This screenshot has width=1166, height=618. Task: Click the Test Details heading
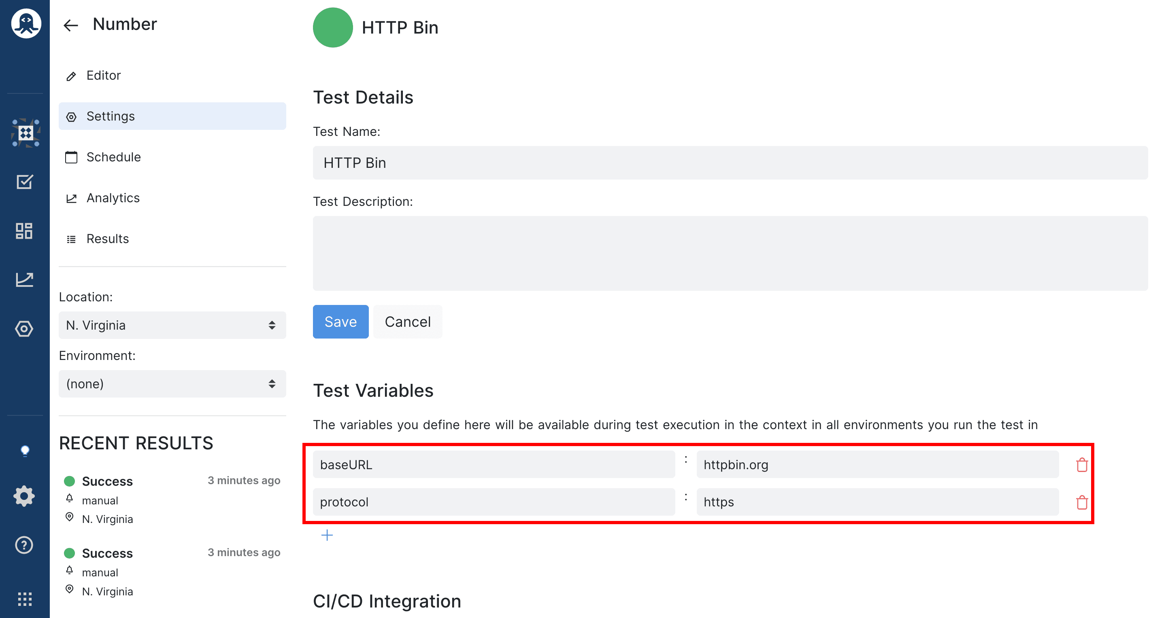[x=363, y=97]
